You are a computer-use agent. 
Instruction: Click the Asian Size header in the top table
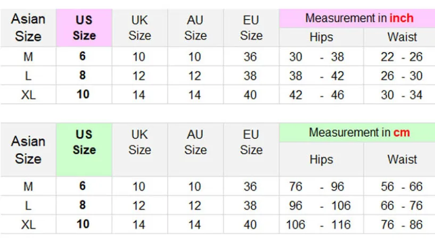pyautogui.click(x=28, y=28)
